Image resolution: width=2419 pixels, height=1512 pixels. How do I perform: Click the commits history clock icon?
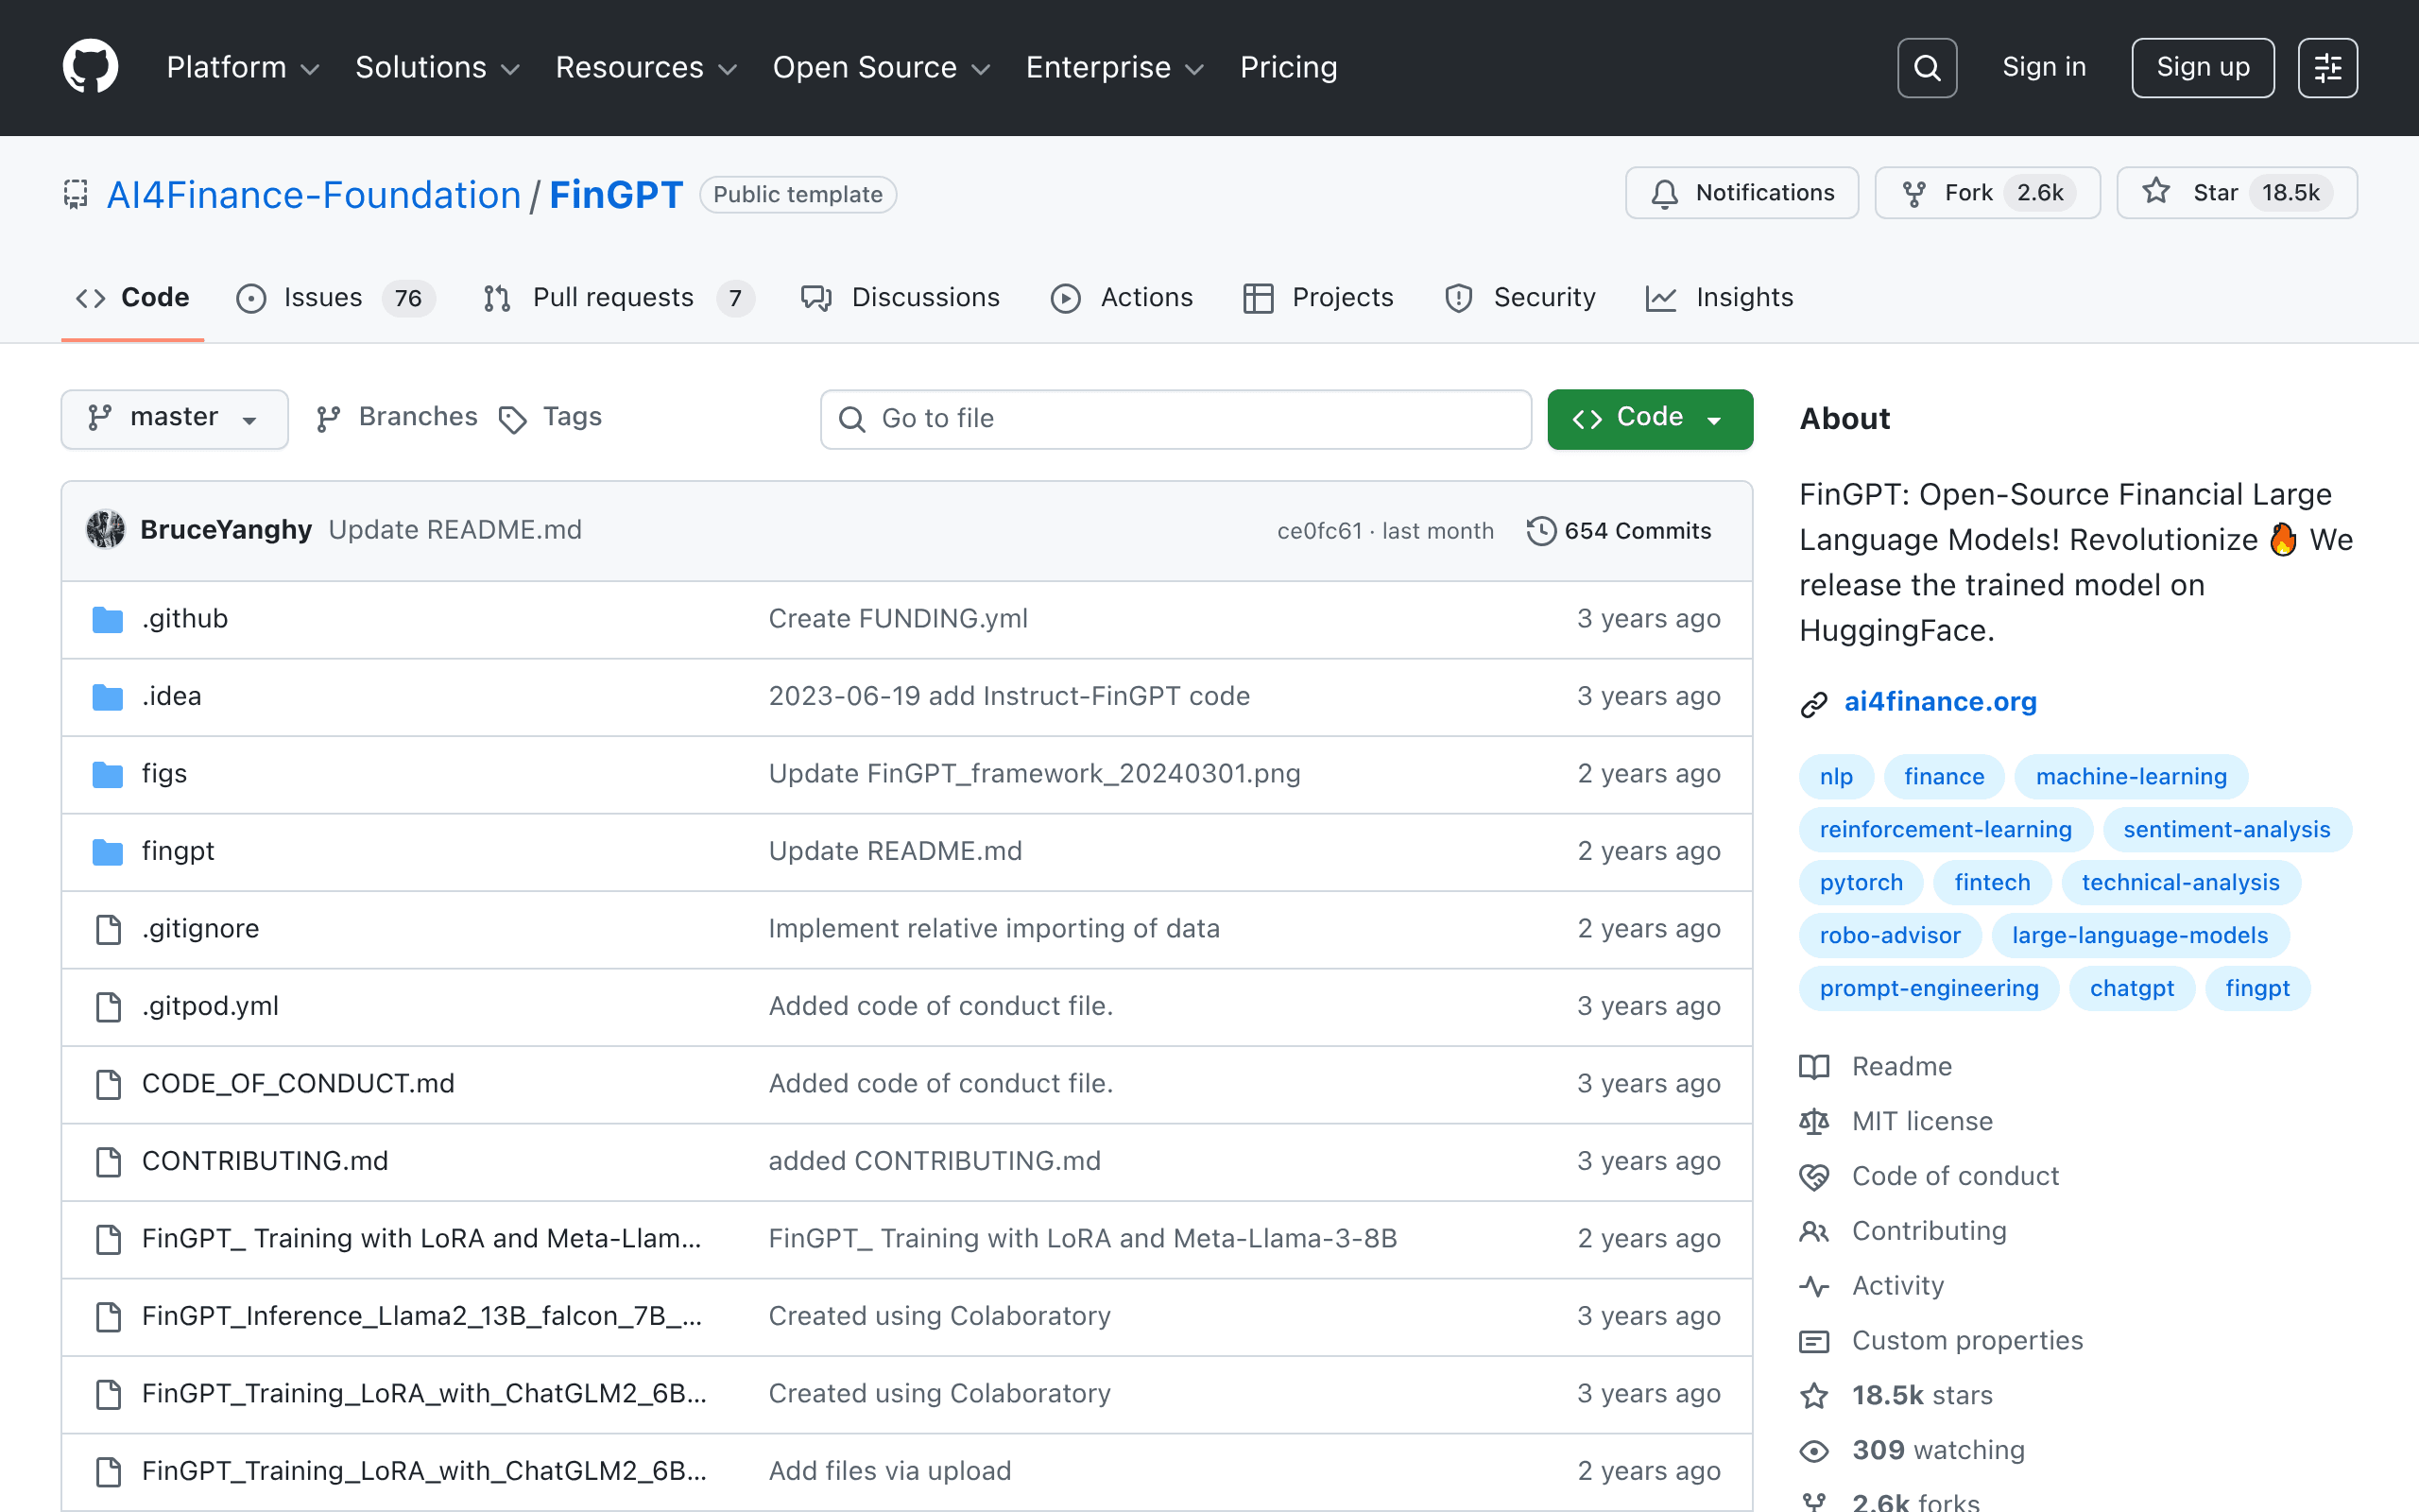(1541, 531)
